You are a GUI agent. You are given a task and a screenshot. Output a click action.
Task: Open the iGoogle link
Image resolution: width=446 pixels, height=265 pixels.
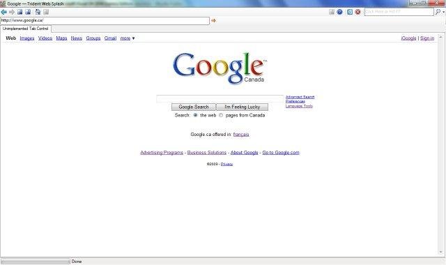tap(409, 38)
